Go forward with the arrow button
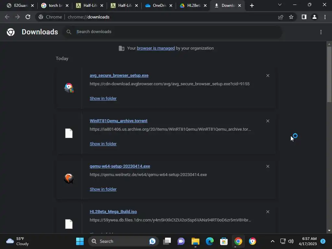This screenshot has width=332, height=249. point(18,17)
